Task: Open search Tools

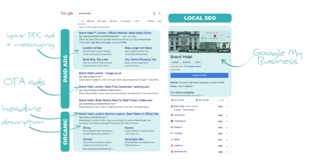Action: tap(159, 21)
